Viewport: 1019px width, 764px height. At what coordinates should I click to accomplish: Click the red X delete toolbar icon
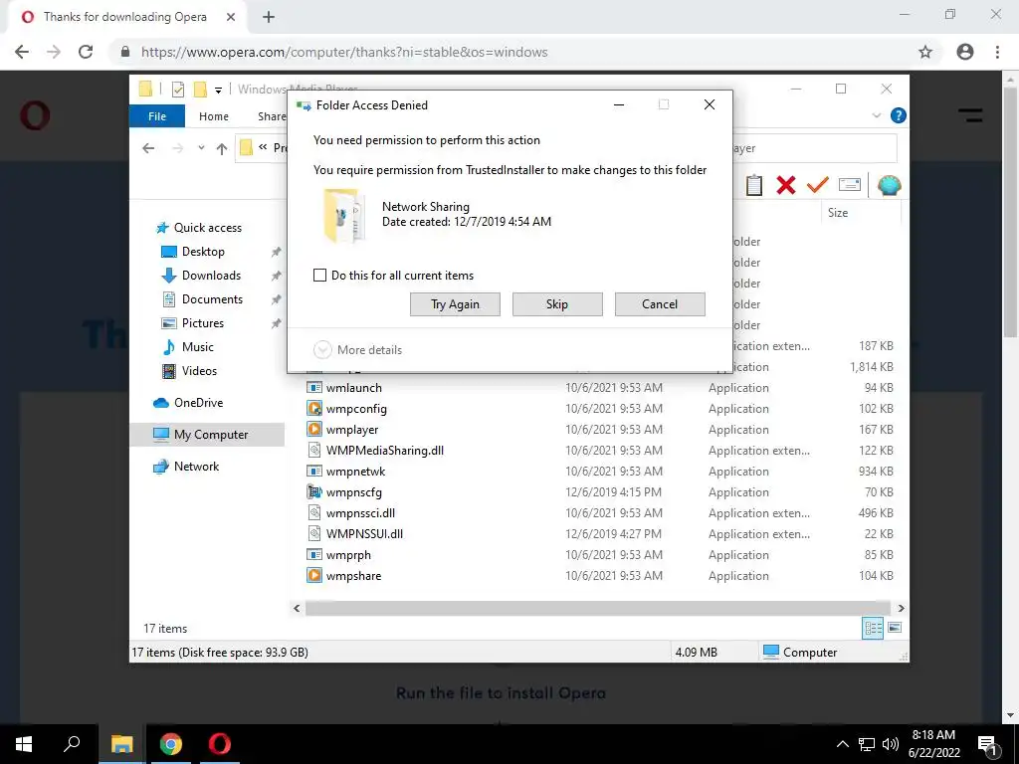[x=786, y=185]
